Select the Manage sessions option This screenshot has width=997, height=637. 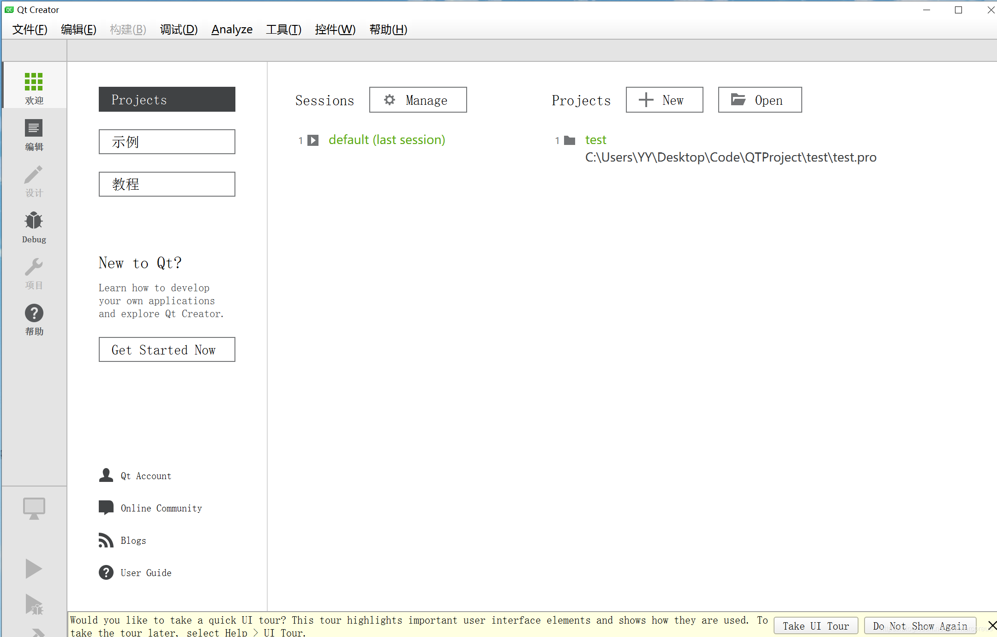click(418, 100)
